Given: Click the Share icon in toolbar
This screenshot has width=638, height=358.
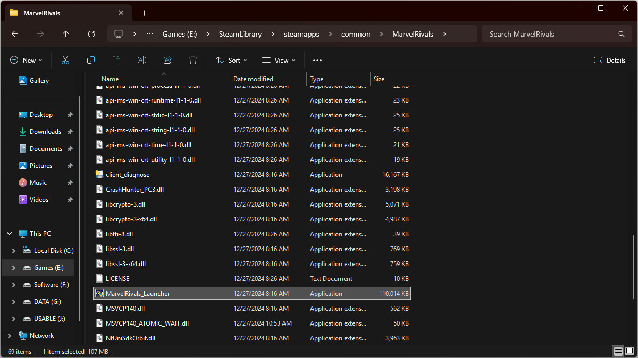Looking at the screenshot, I should click(x=167, y=61).
